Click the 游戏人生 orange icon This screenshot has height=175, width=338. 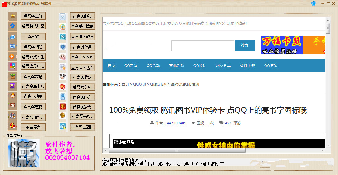point(12,56)
